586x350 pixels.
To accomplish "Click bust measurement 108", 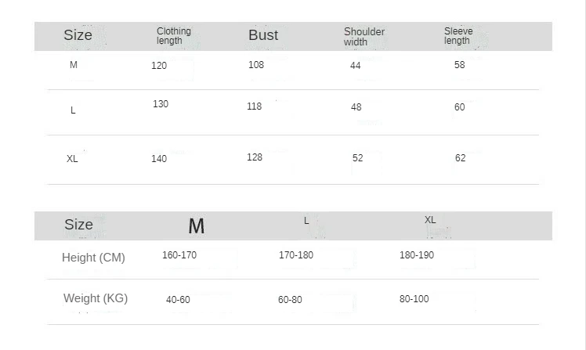I will pos(256,65).
